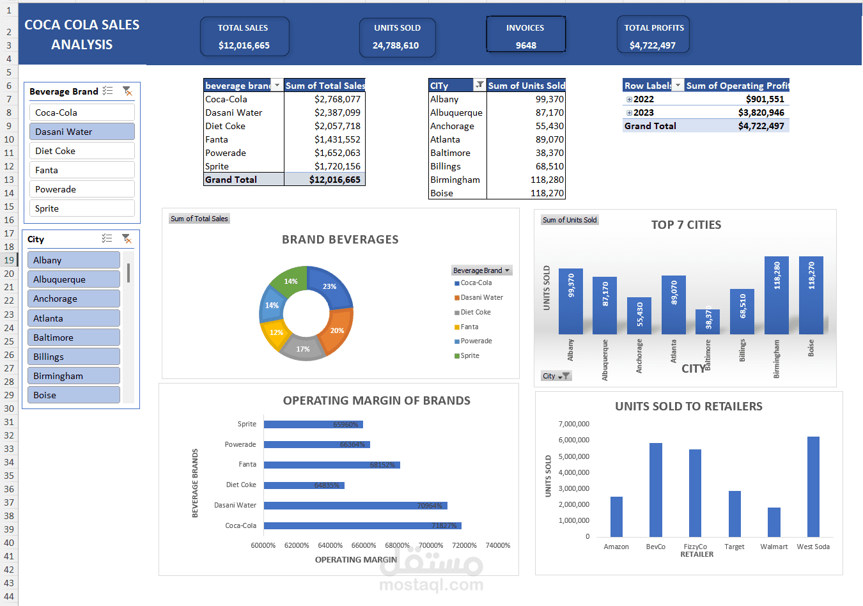Viewport: 863px width, 606px height.
Task: Click the TOTAL PROFITS summary card
Action: [x=653, y=34]
